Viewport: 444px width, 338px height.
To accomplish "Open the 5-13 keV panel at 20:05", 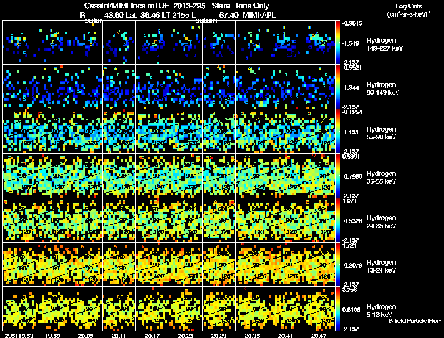I will click(85, 309).
